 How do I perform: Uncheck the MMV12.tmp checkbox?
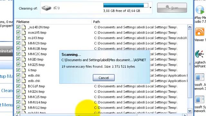click(18, 108)
